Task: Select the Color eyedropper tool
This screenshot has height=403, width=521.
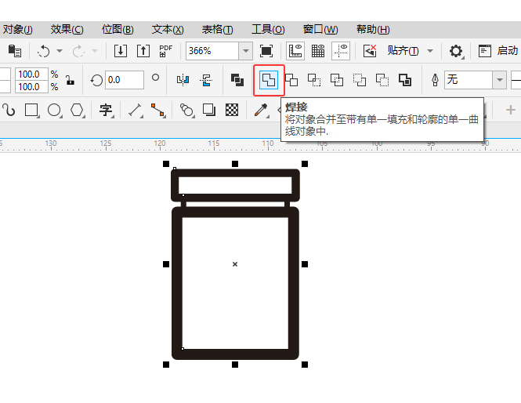Action: click(x=261, y=110)
